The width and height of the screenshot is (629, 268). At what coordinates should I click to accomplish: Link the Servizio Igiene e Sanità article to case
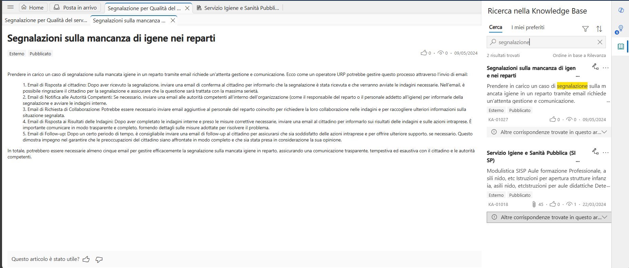pyautogui.click(x=595, y=152)
